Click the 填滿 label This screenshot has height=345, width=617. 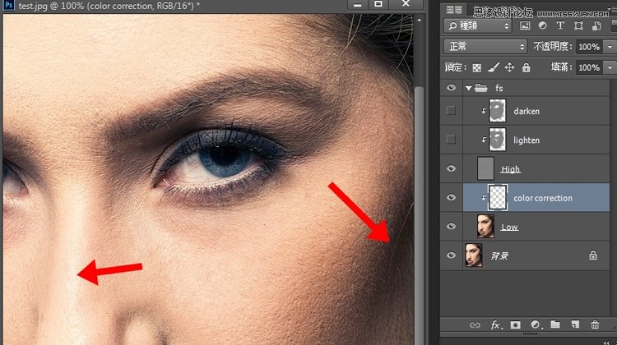tap(562, 67)
